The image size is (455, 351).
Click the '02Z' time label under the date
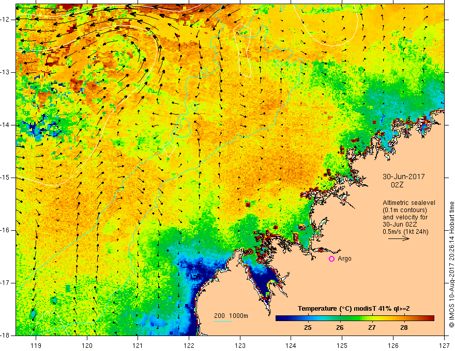[397, 185]
